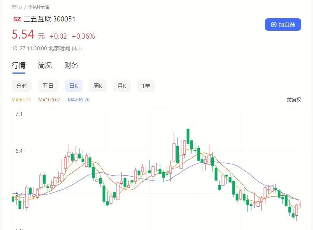This screenshot has height=230, width=313.
Task: Click the last red candlestick on the chart
Action: [x=300, y=204]
